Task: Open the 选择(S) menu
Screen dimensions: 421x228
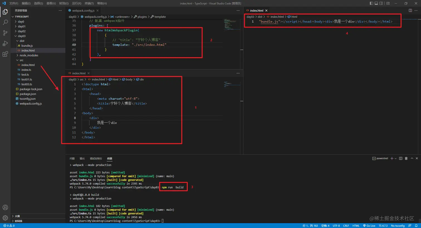Action: [38, 3]
